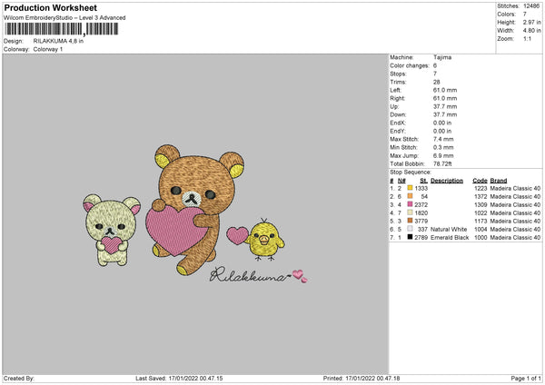
Task: Pick the Natural White color swatch
Action: tap(410, 229)
